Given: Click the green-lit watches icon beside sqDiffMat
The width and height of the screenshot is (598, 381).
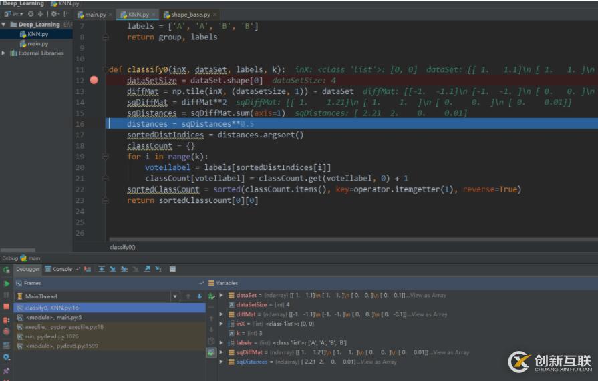Looking at the screenshot, I should click(x=211, y=352).
